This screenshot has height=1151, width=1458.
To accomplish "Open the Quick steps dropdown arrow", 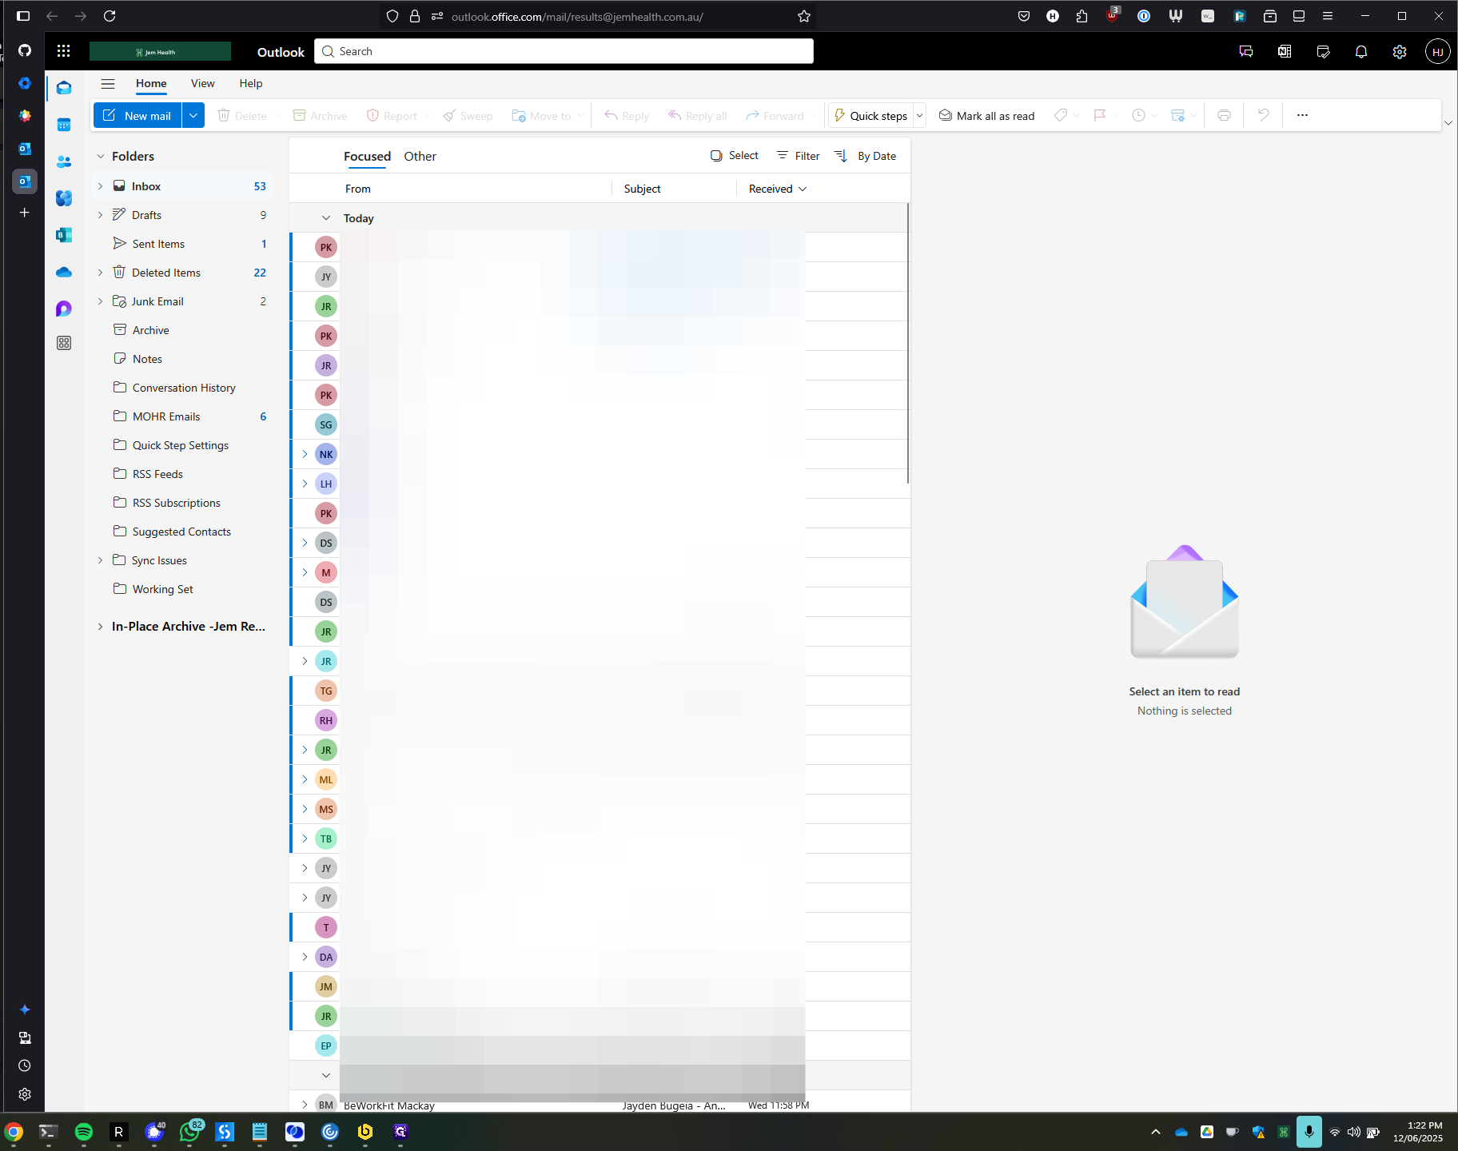I will pos(919,115).
